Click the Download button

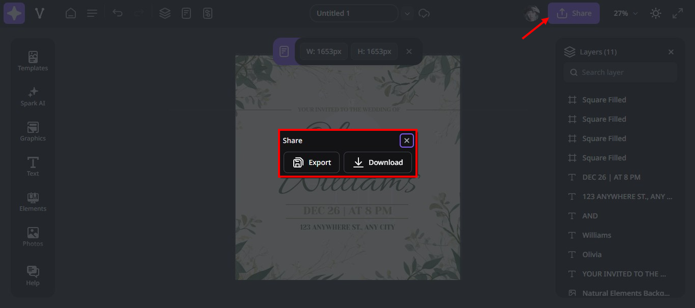click(x=377, y=162)
